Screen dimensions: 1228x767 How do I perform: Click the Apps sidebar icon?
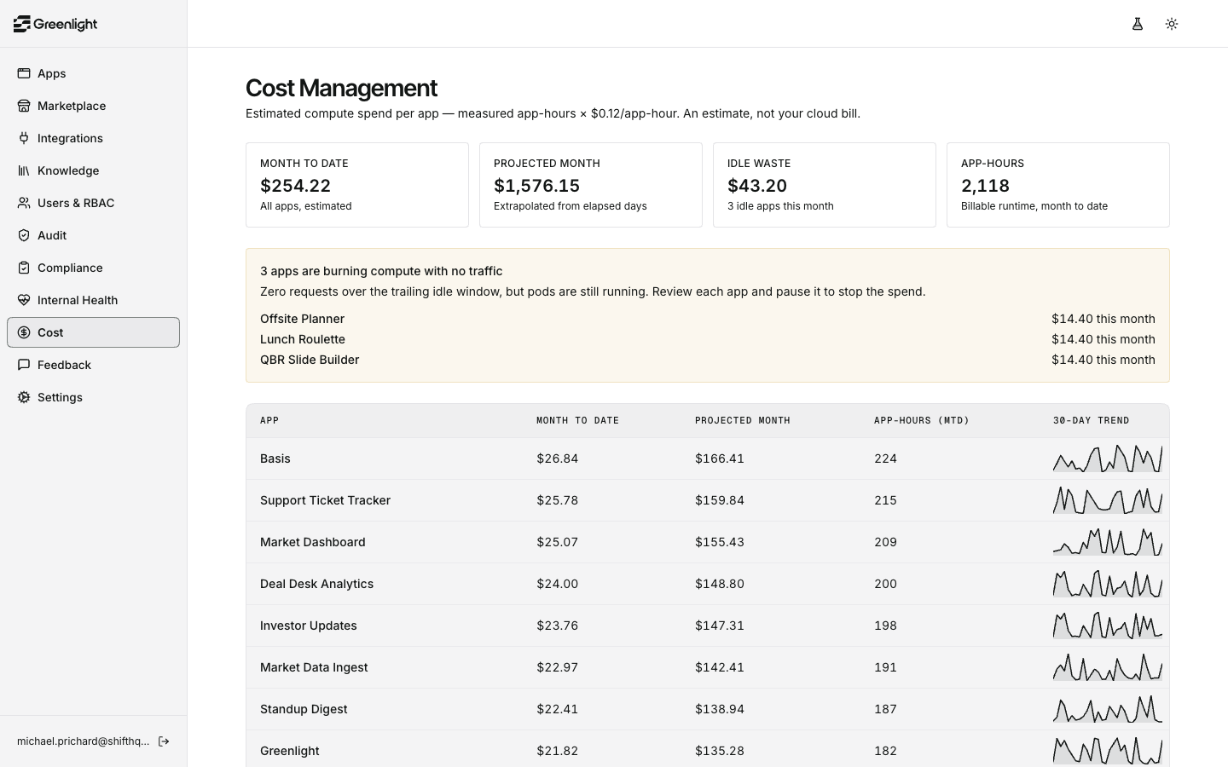(x=24, y=73)
